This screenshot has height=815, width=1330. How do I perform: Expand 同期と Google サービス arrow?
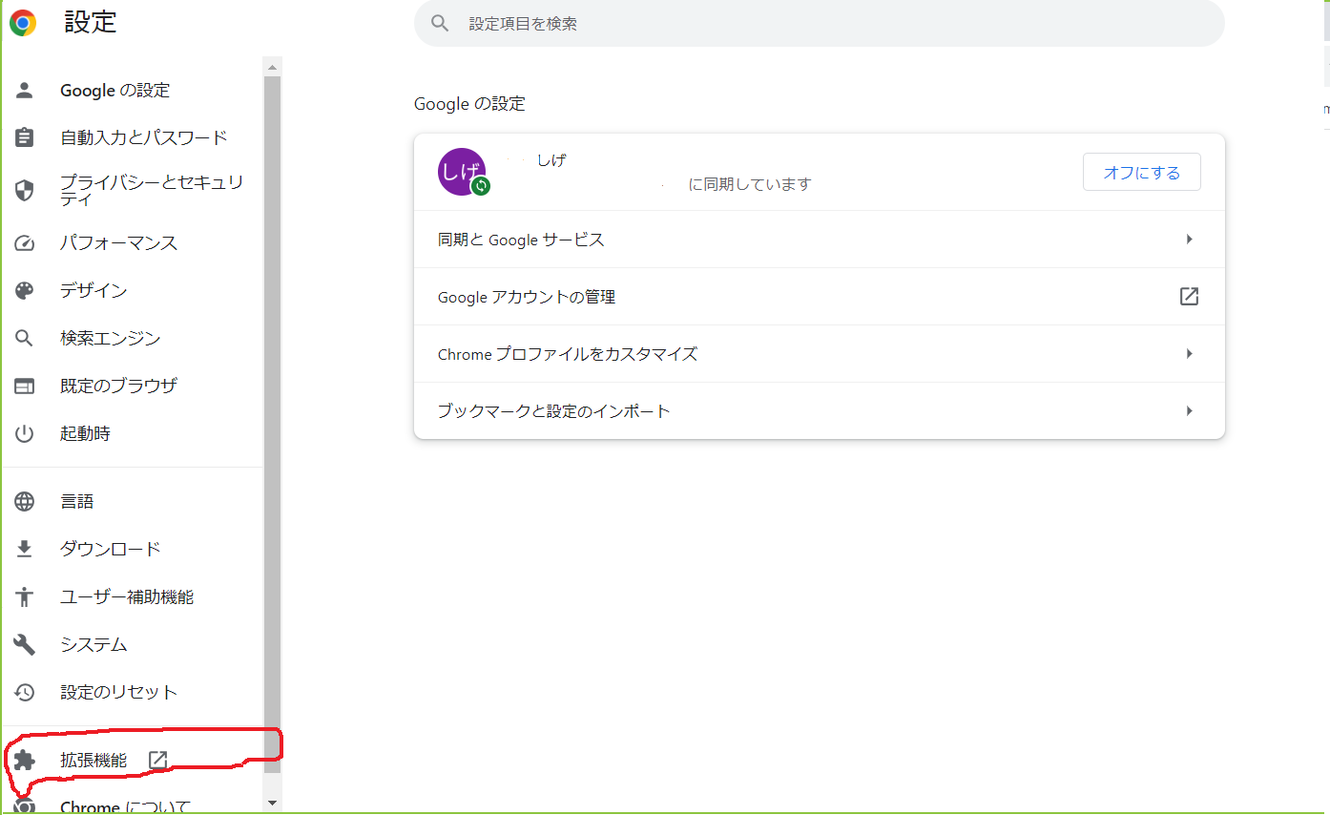coord(1189,240)
